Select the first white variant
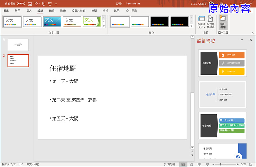The image size is (256, 167). coord(120,21)
